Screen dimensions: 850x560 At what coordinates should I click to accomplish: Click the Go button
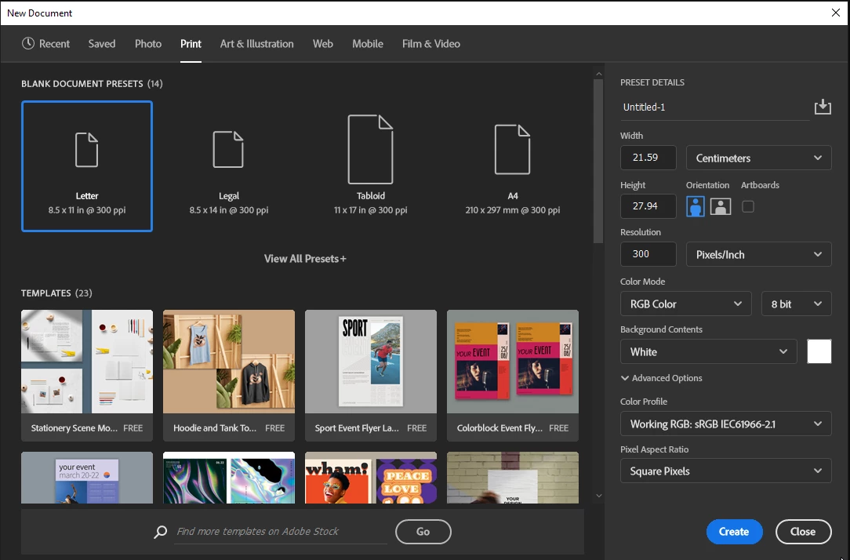pyautogui.click(x=423, y=532)
